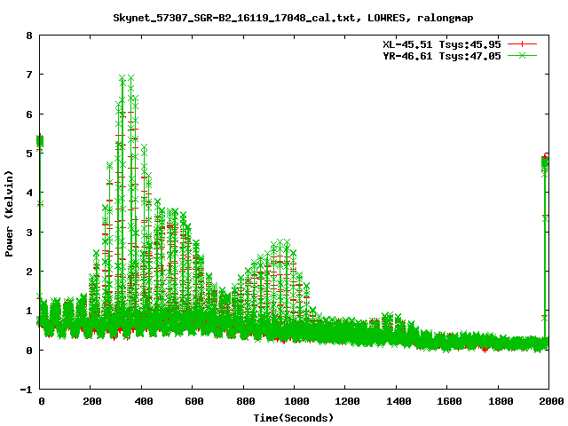
Task: Click the x-axis tick label 1200
Action: [347, 401]
